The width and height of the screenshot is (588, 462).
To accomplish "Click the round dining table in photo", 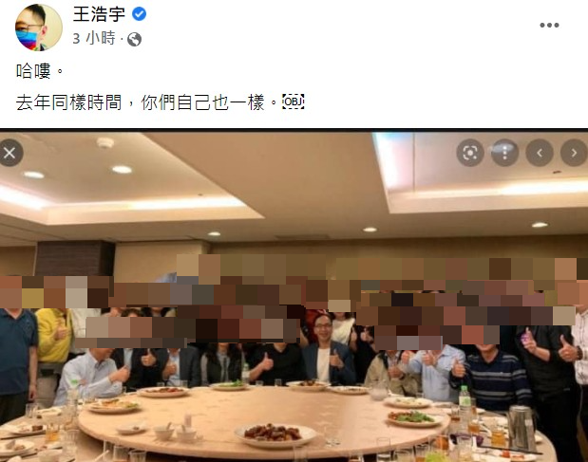I will pyautogui.click(x=264, y=420).
